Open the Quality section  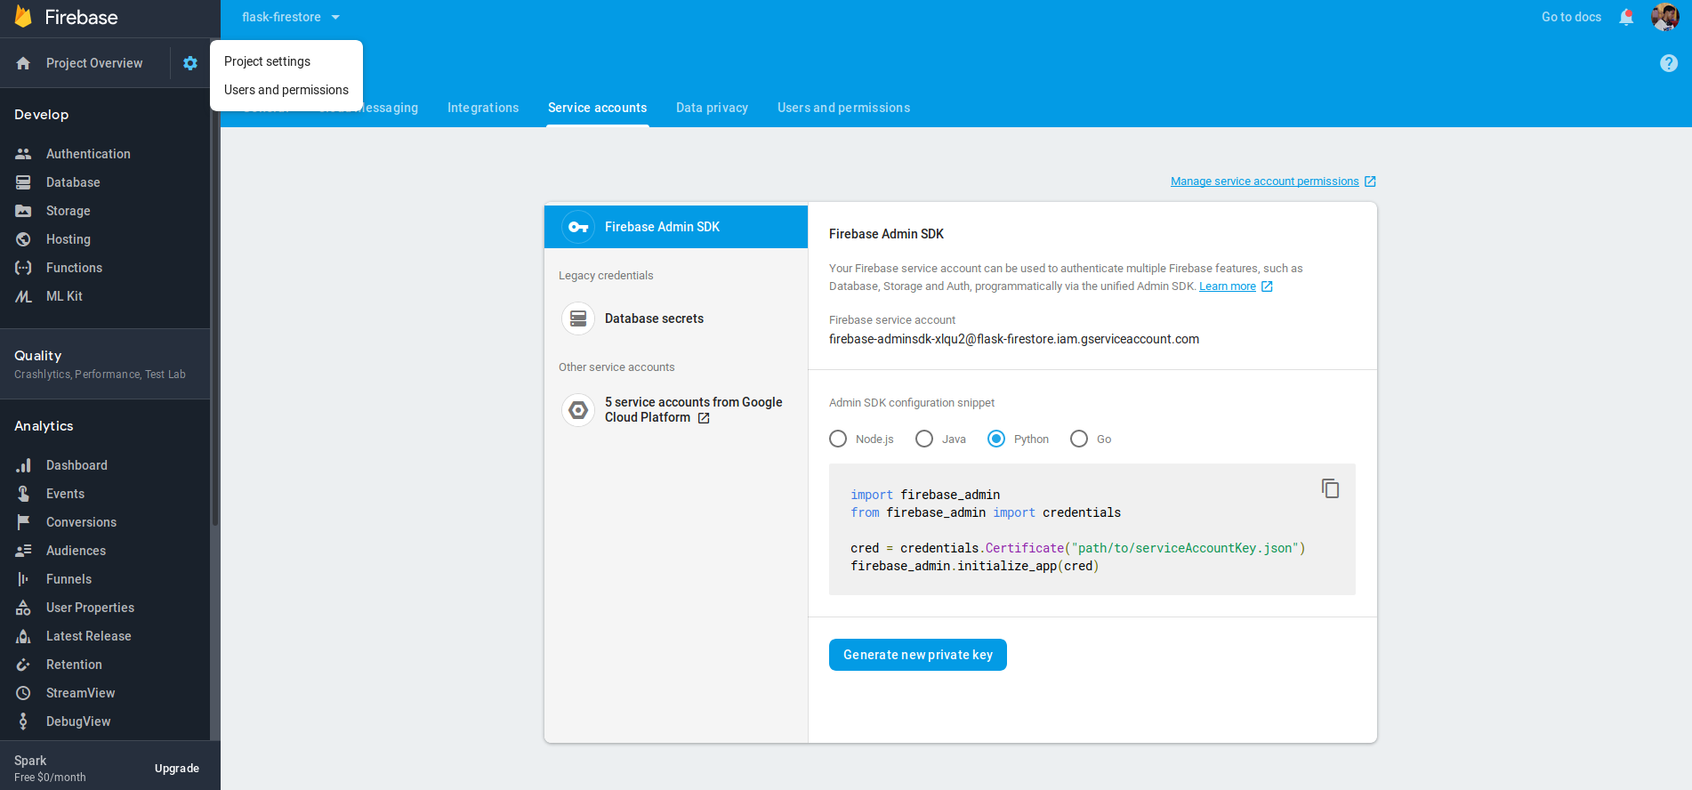(x=105, y=364)
